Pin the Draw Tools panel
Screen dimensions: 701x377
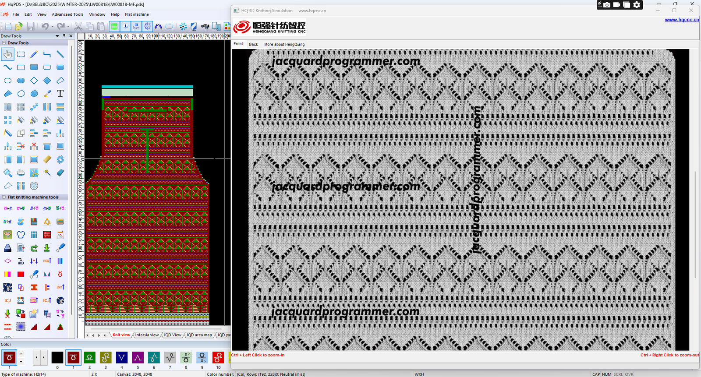tap(64, 36)
